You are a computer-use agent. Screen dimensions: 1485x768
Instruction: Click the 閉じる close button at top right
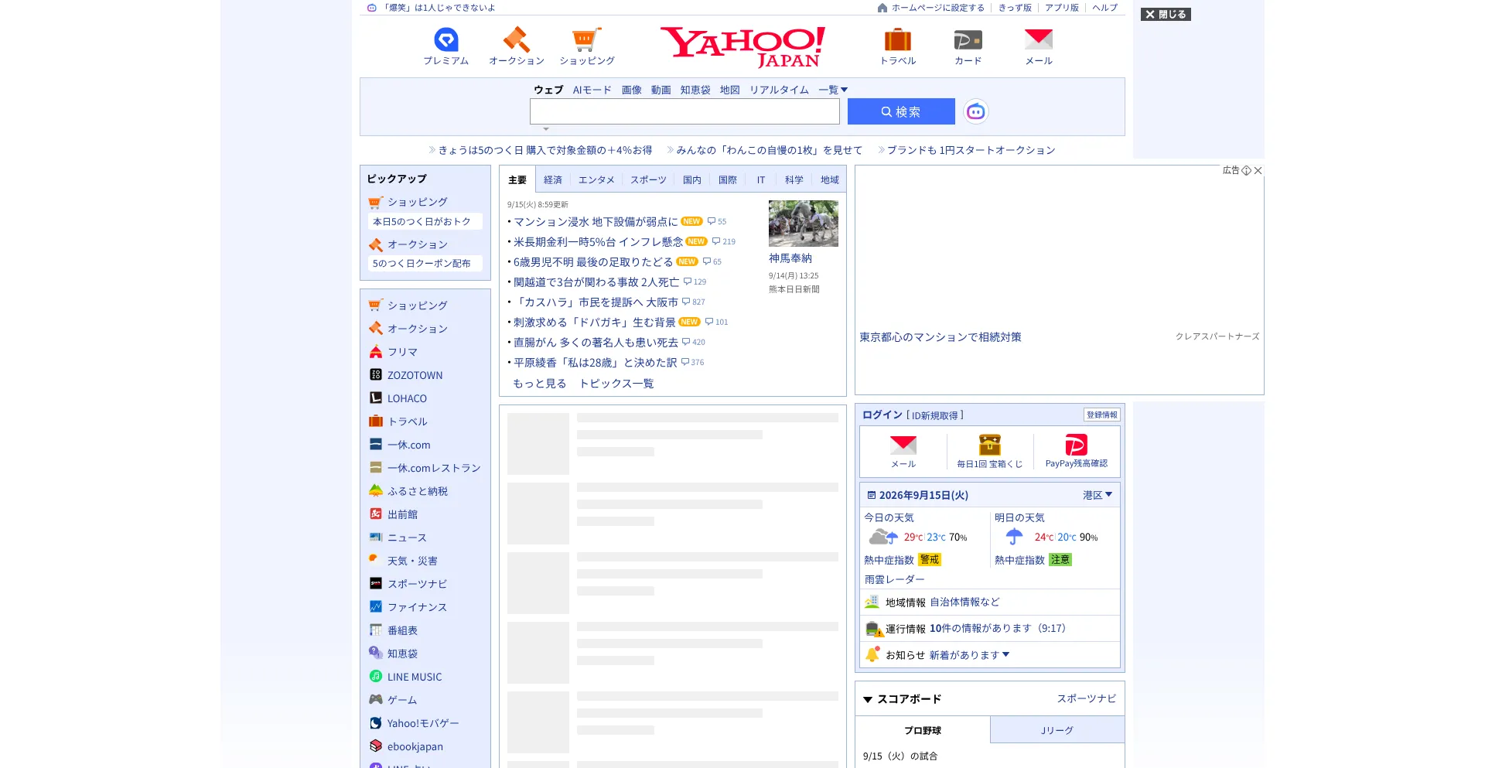(x=1166, y=14)
